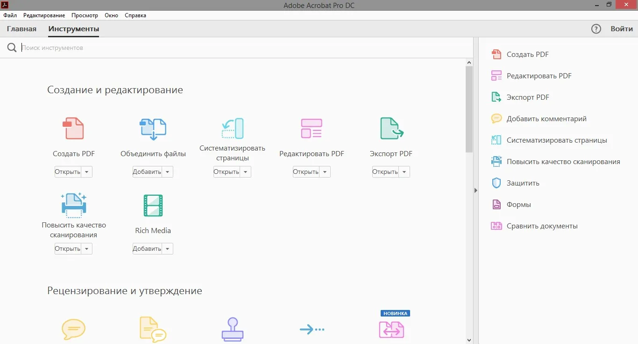Open dropdown arrow under Экспорт PDF
Screen dimensions: 638x344
tap(404, 172)
